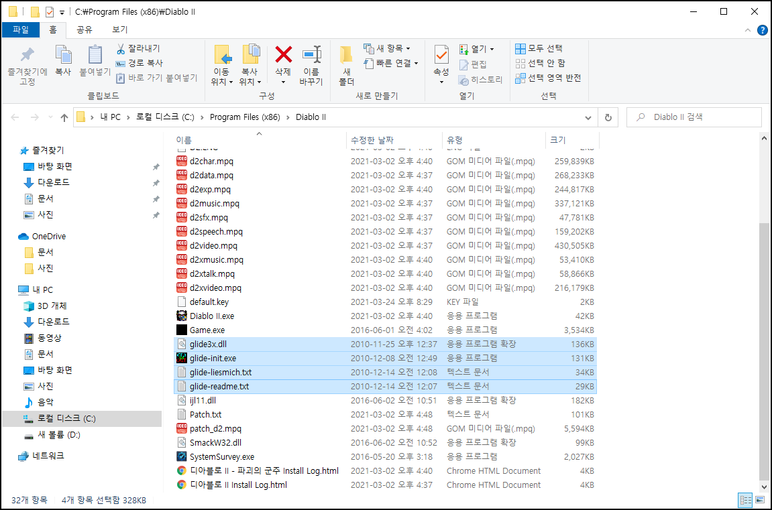The width and height of the screenshot is (772, 510).
Task: Select 디아블로 II Install Log.html file
Action: point(386,485)
